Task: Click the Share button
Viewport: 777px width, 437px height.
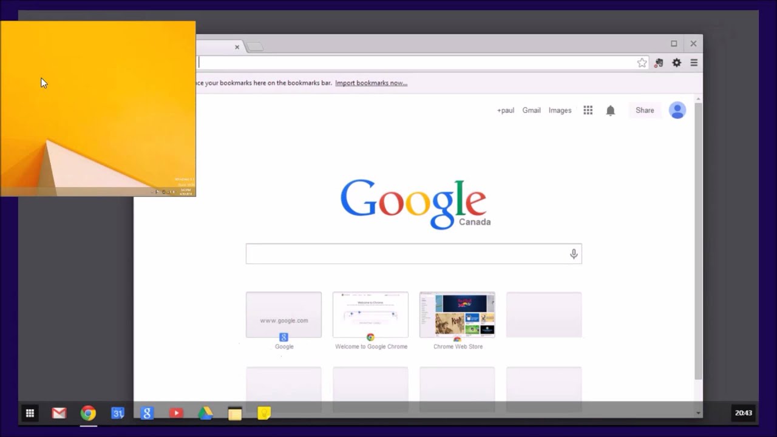Action: tap(645, 110)
